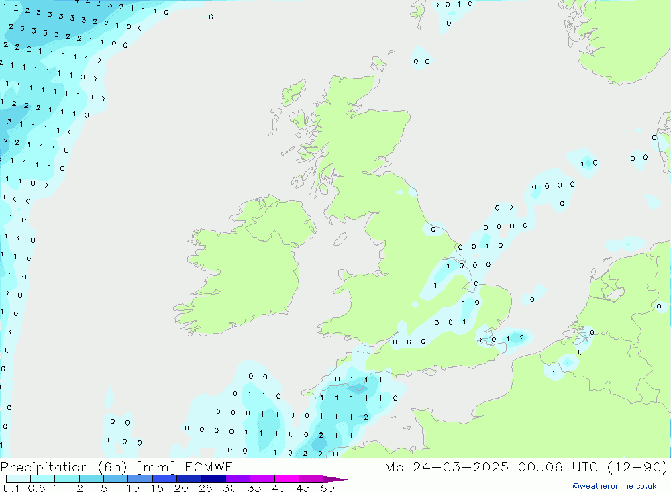Click the '(12+90)' forecast run text
The width and height of the screenshot is (671, 492).
point(637,466)
